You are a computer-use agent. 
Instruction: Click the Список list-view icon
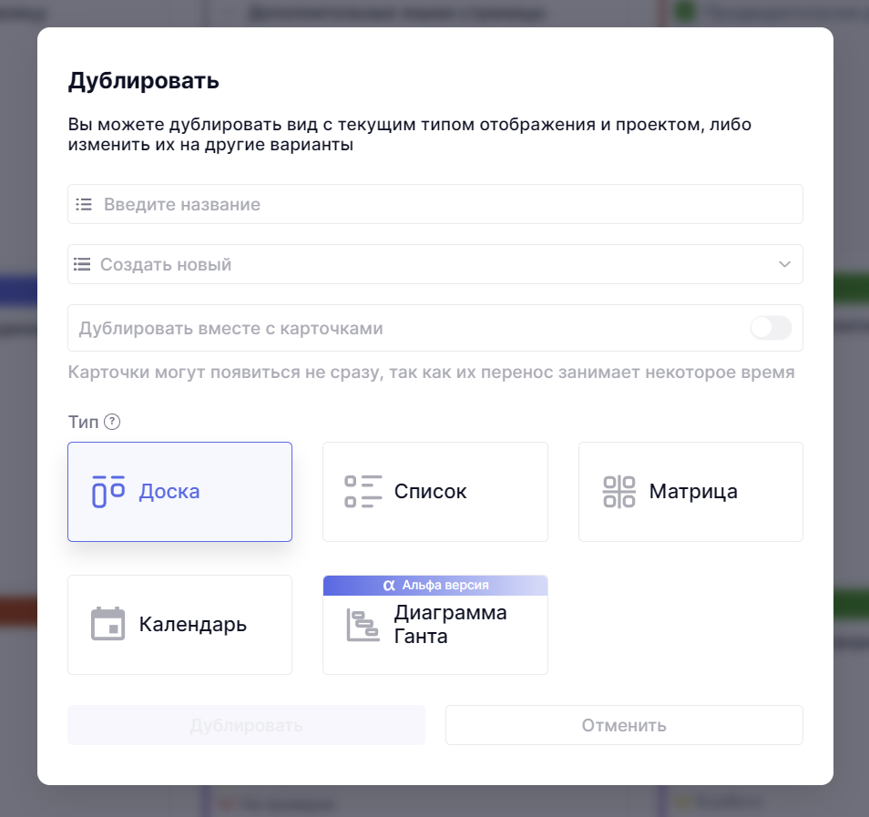(x=363, y=491)
